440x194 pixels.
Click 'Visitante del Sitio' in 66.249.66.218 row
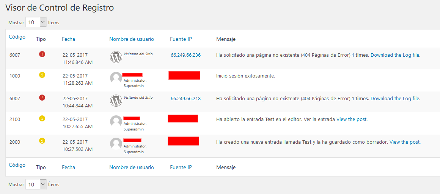point(138,97)
